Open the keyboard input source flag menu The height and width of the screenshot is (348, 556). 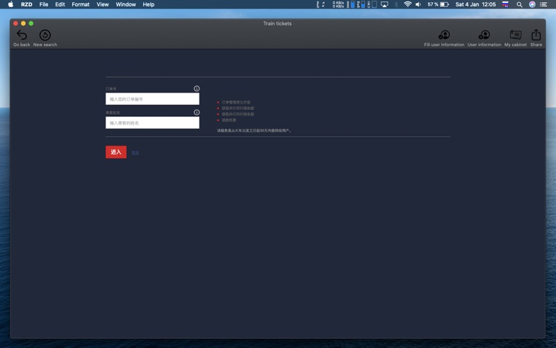[505, 4]
